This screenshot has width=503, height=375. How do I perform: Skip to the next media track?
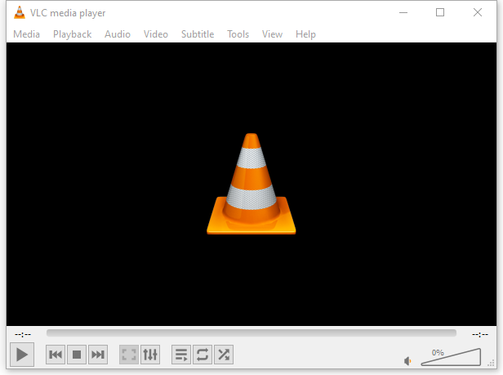98,355
